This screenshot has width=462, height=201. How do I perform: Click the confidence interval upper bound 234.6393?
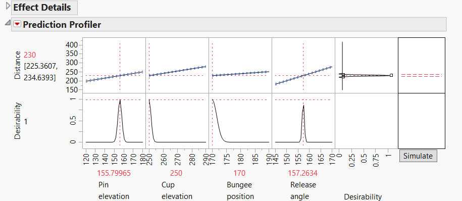point(39,78)
